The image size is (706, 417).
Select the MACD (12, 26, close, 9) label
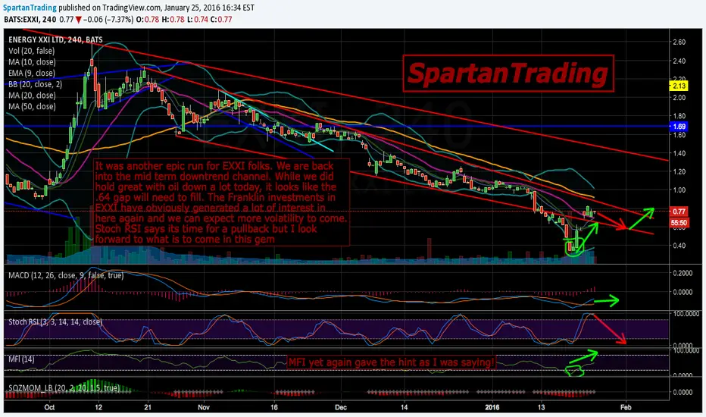(66, 275)
